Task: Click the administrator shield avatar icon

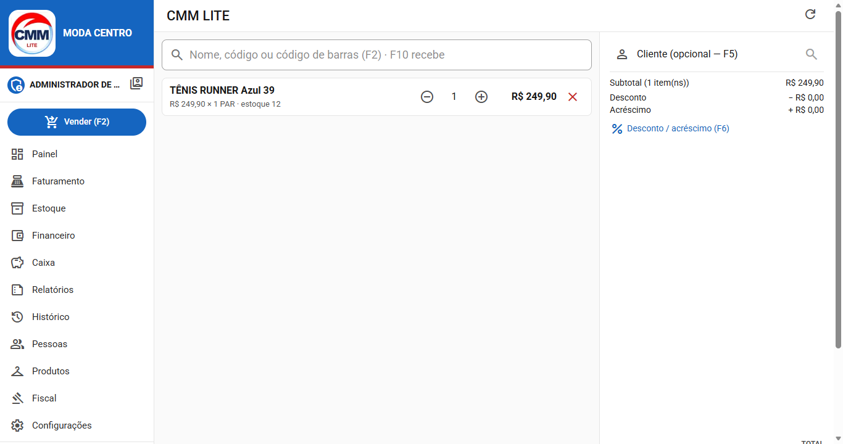Action: 16,85
